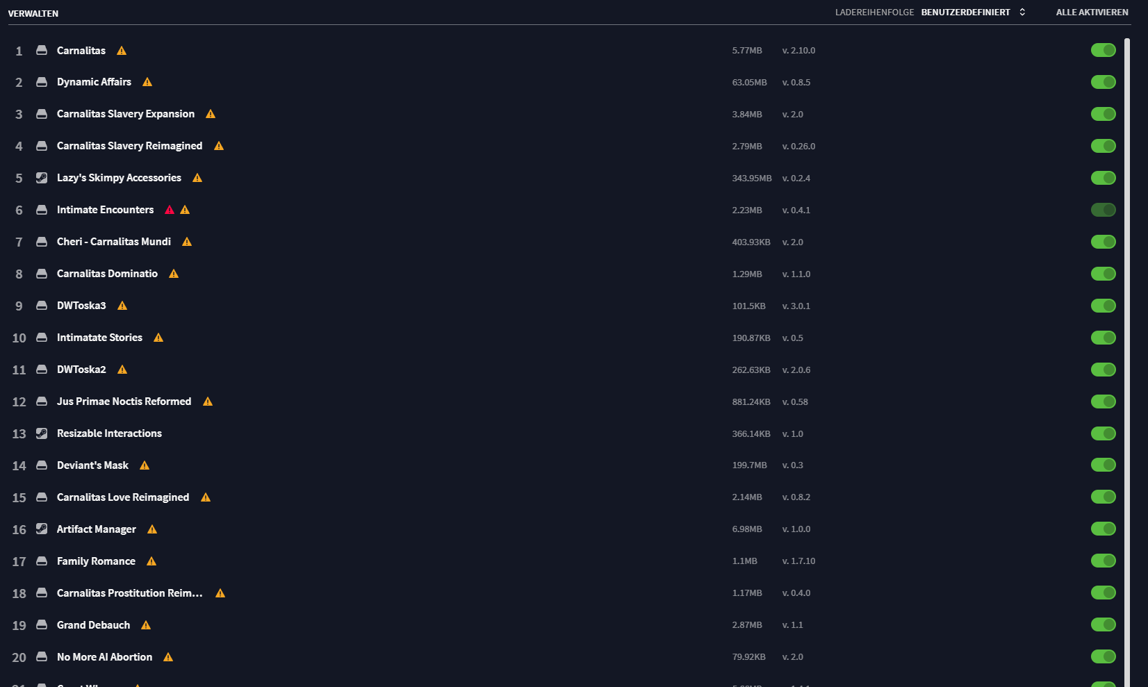This screenshot has height=687, width=1148.
Task: Toggle off Dynamic Affairs mod
Action: click(1104, 82)
